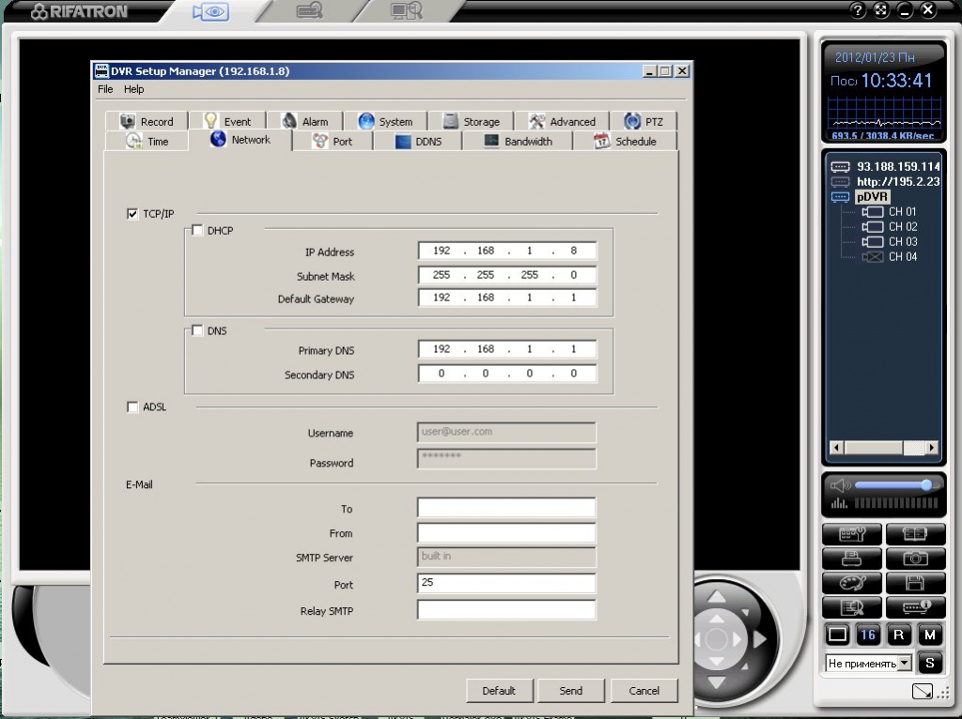Viewport: 962px width, 719px height.
Task: Select the pDVR device node
Action: (x=872, y=197)
